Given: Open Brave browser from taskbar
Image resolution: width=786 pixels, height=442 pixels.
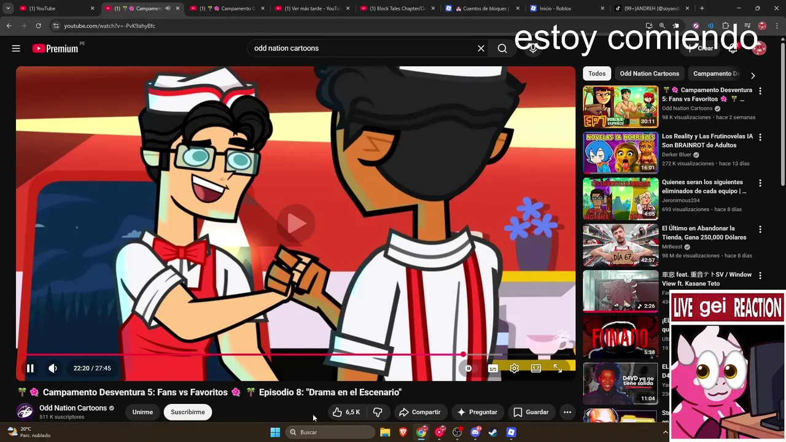Looking at the screenshot, I should pyautogui.click(x=403, y=432).
